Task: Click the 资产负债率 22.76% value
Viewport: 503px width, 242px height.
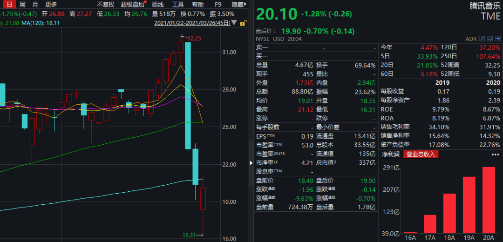Action: click(x=490, y=145)
